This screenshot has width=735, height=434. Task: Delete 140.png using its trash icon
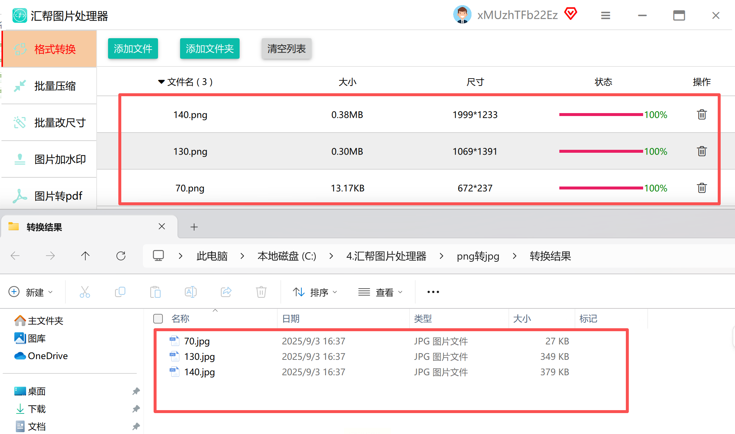coord(702,115)
